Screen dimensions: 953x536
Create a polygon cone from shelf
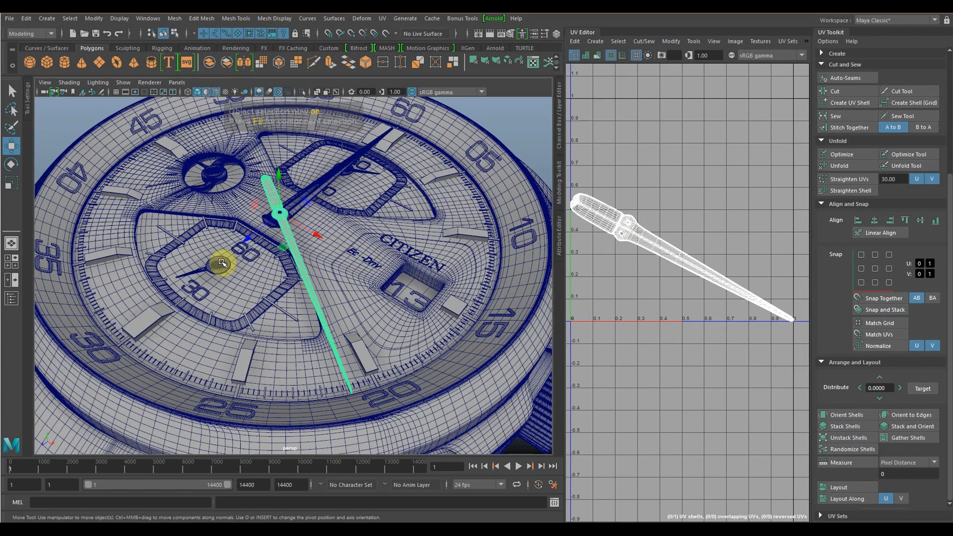tap(81, 62)
